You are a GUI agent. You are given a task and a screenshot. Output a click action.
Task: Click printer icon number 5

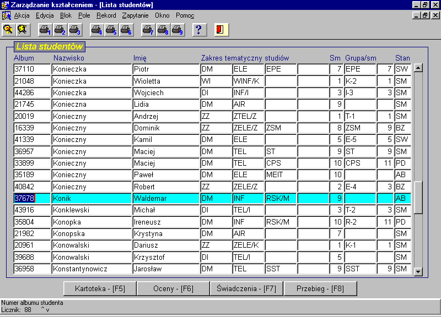pos(111,30)
